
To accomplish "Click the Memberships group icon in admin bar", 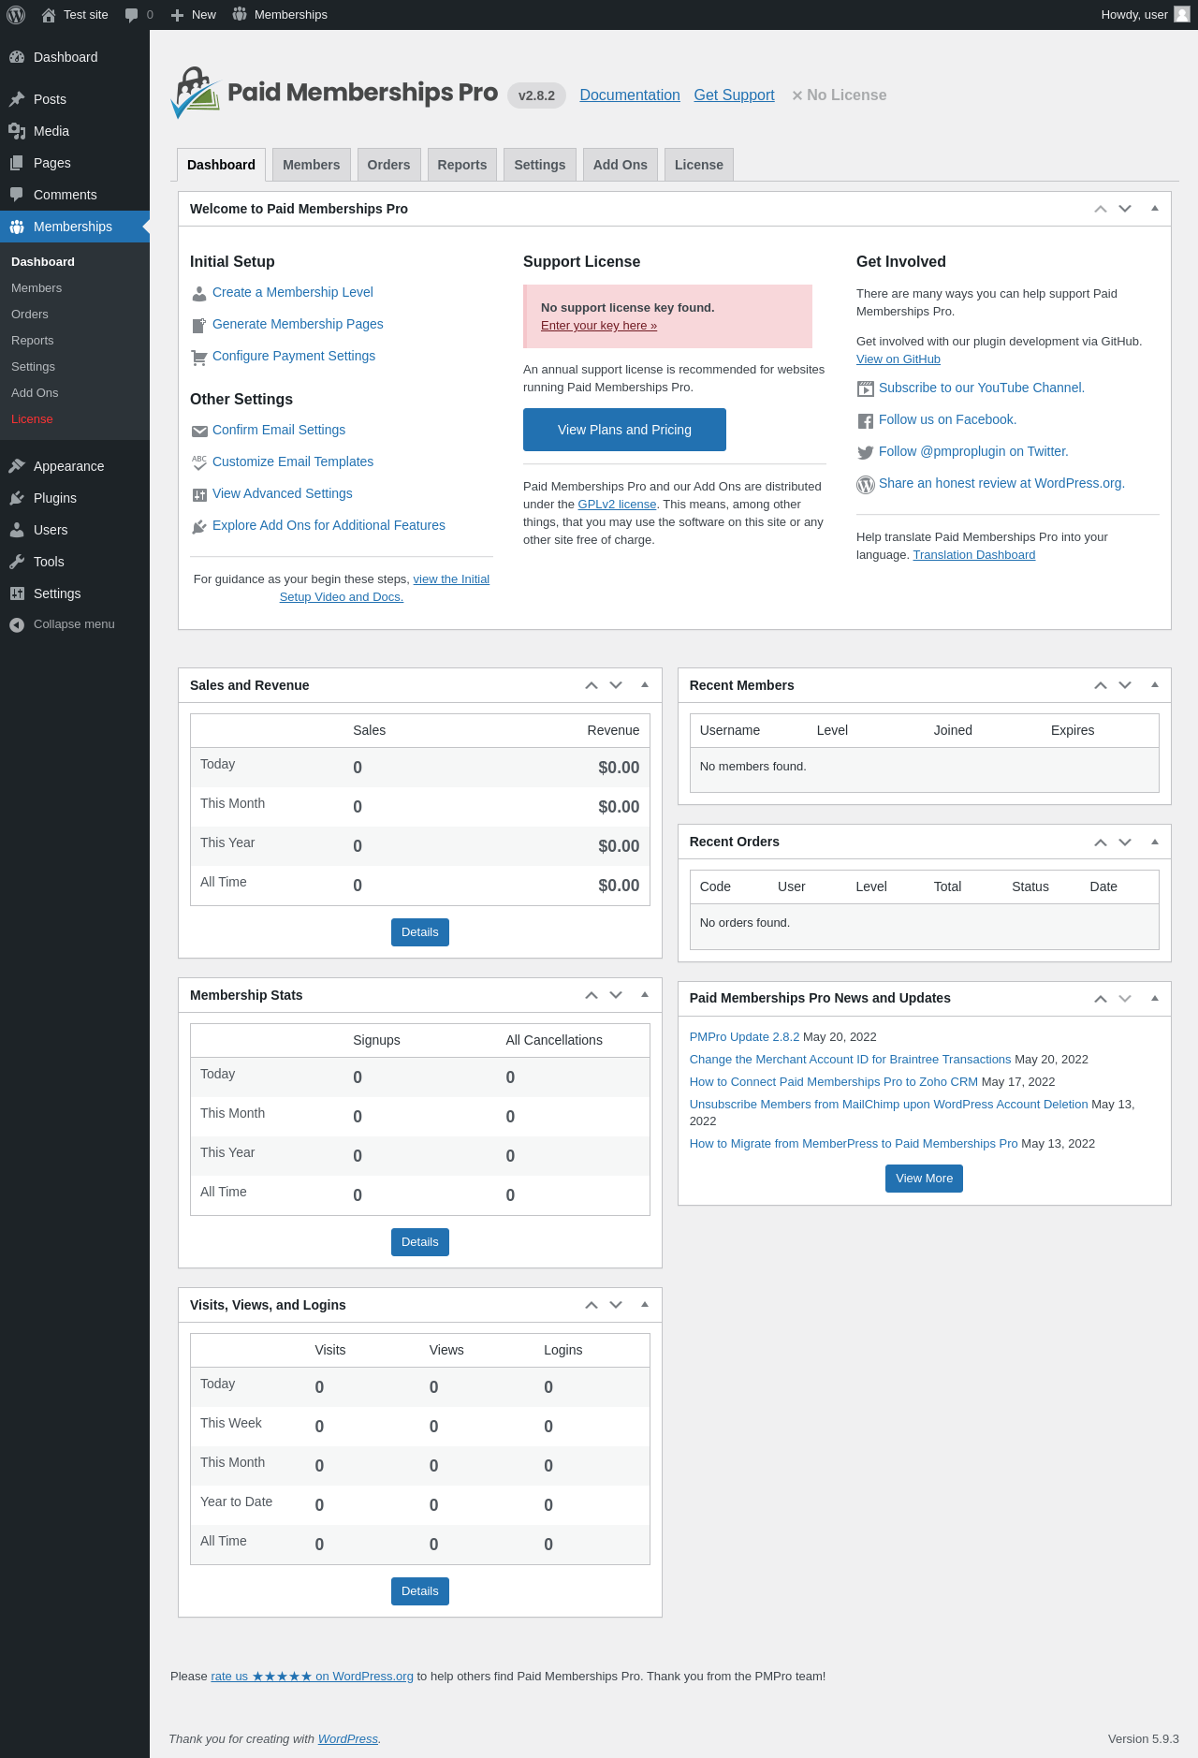I will click(x=240, y=14).
